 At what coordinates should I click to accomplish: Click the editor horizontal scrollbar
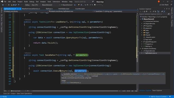point(76,91)
